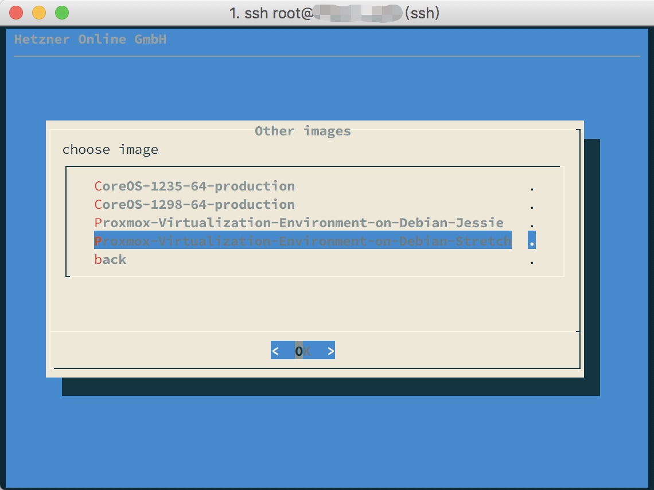Confirm selection with the OK button
Image resolution: width=654 pixels, height=490 pixels.
[303, 351]
